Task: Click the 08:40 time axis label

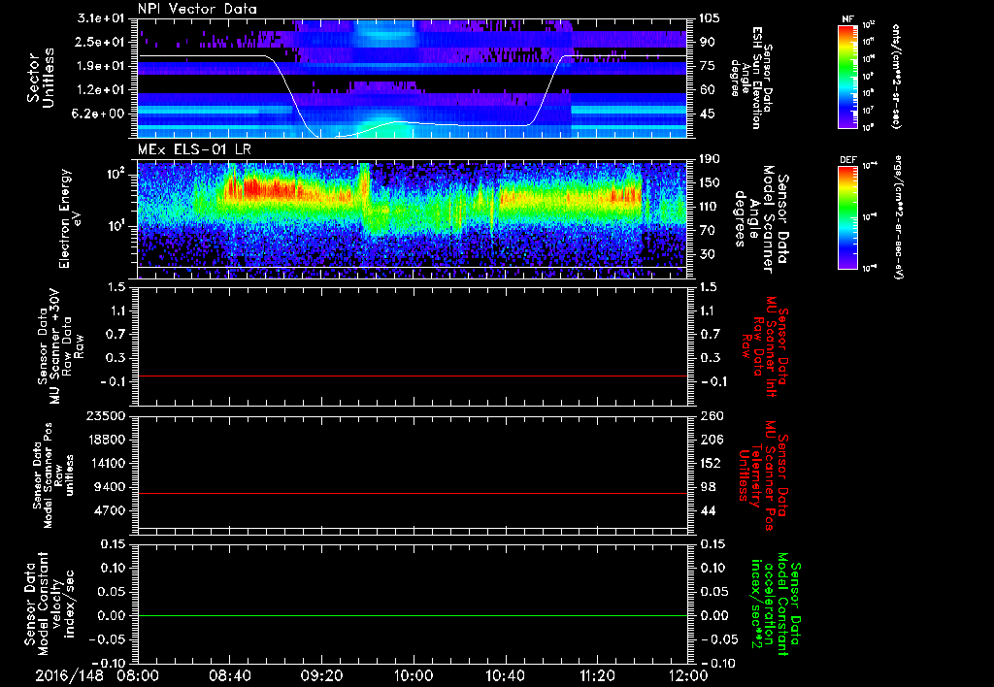Action: click(229, 675)
